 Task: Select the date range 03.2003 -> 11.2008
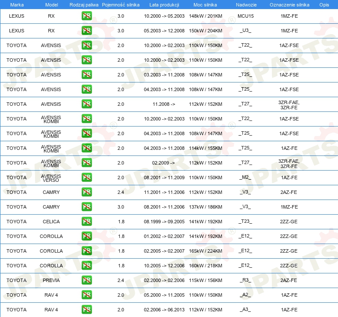click(164, 75)
